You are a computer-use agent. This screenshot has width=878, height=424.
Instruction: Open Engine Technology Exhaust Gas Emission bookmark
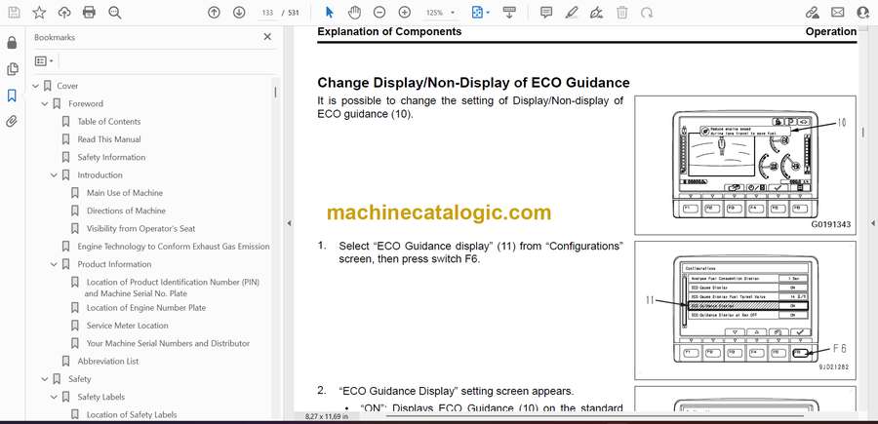coord(173,247)
